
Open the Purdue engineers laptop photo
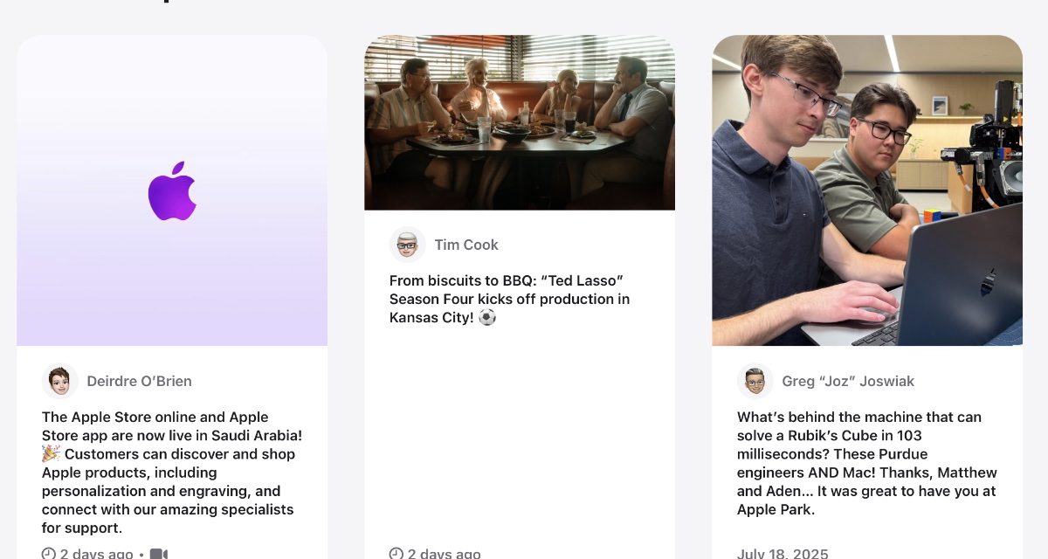pos(867,190)
